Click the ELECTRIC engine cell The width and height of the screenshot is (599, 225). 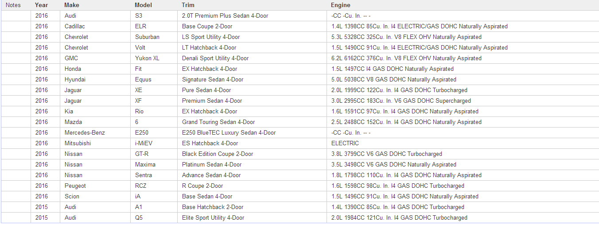345,144
